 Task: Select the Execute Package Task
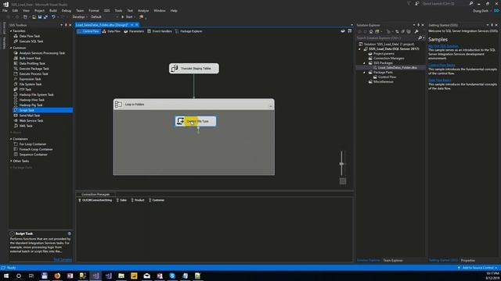pyautogui.click(x=34, y=69)
